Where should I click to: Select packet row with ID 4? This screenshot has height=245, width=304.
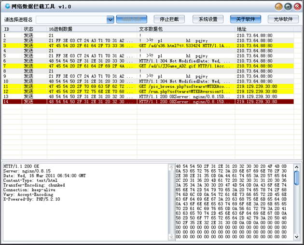[x=148, y=51]
